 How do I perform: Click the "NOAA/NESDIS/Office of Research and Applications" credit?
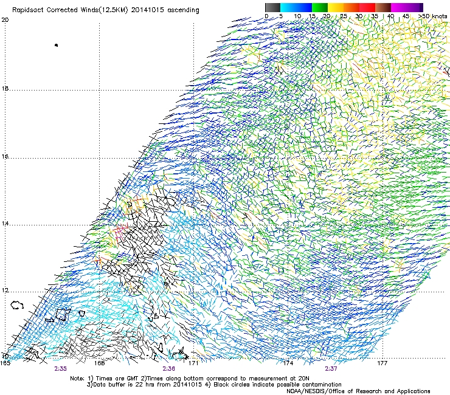(358, 391)
